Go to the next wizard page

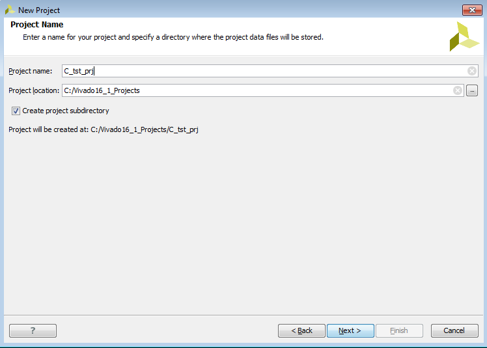(x=350, y=330)
